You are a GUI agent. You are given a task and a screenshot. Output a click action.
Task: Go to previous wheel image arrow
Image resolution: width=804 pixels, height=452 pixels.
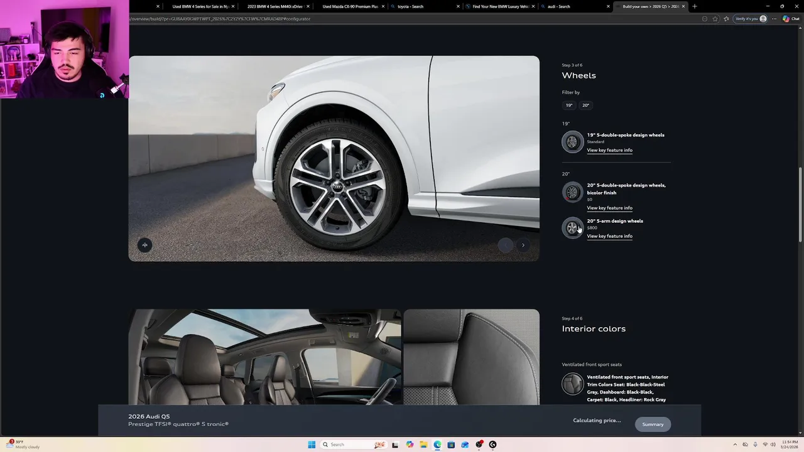(506, 245)
